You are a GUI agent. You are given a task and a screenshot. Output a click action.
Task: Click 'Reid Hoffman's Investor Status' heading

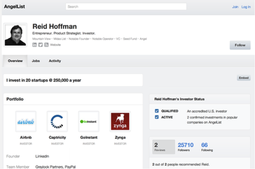(x=179, y=99)
